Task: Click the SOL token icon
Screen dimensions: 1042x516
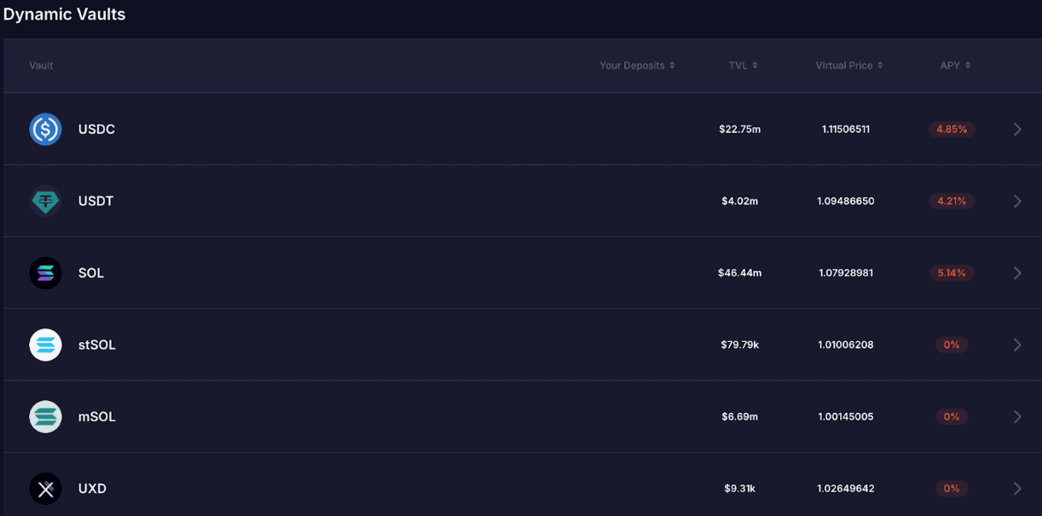Action: (45, 273)
